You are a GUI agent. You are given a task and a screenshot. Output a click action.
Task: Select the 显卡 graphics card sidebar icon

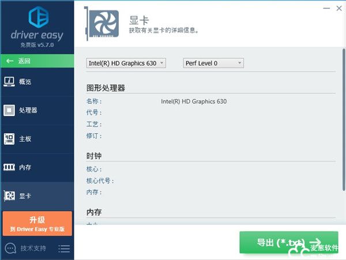pyautogui.click(x=9, y=196)
